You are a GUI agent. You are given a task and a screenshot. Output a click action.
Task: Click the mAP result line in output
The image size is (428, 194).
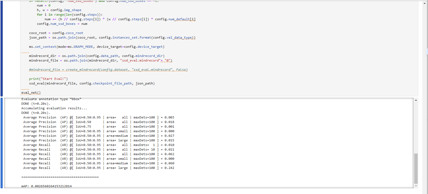click(47, 186)
